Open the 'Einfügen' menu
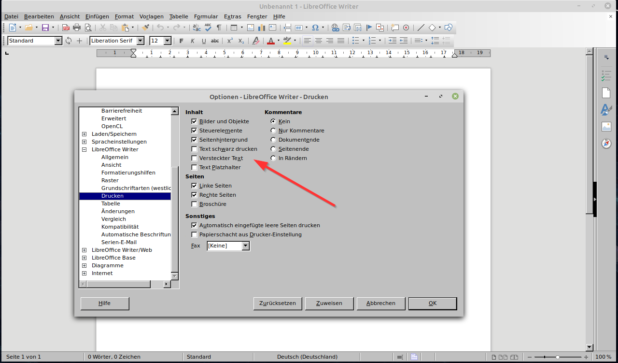 point(97,16)
